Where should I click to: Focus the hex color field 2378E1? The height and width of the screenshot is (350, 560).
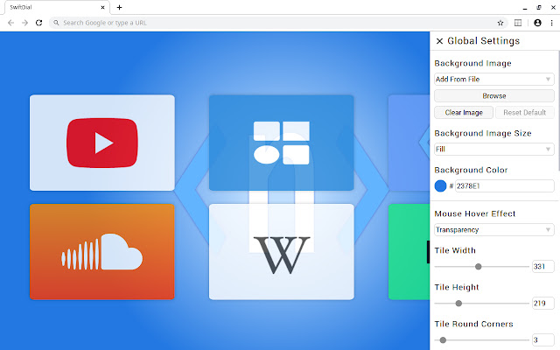(504, 186)
